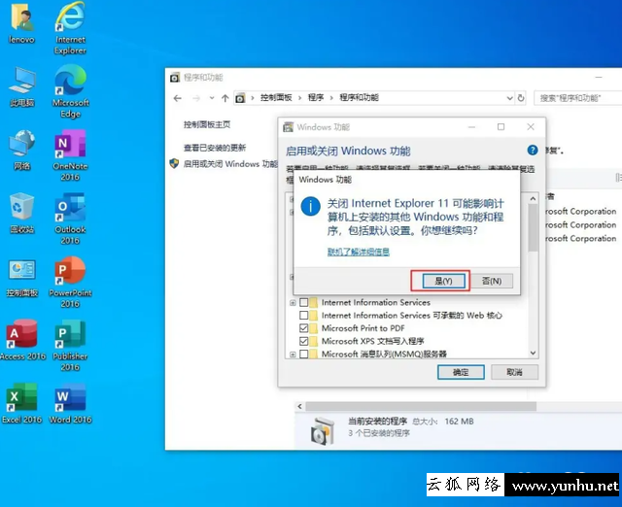The image size is (622, 507).
Task: Open the Internet Explorer desktop shortcut
Action: point(70,28)
